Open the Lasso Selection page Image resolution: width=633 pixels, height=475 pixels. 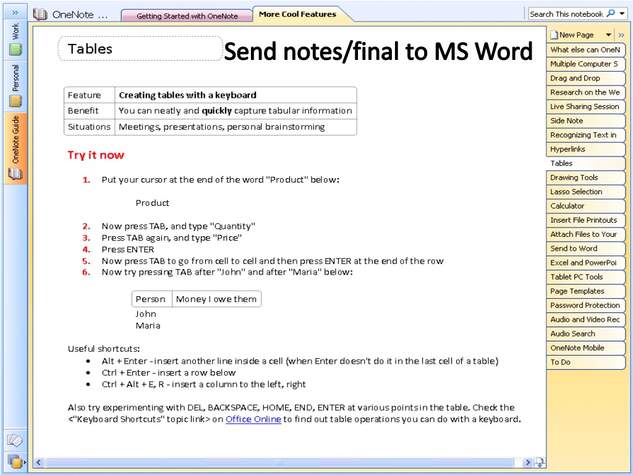click(x=586, y=192)
